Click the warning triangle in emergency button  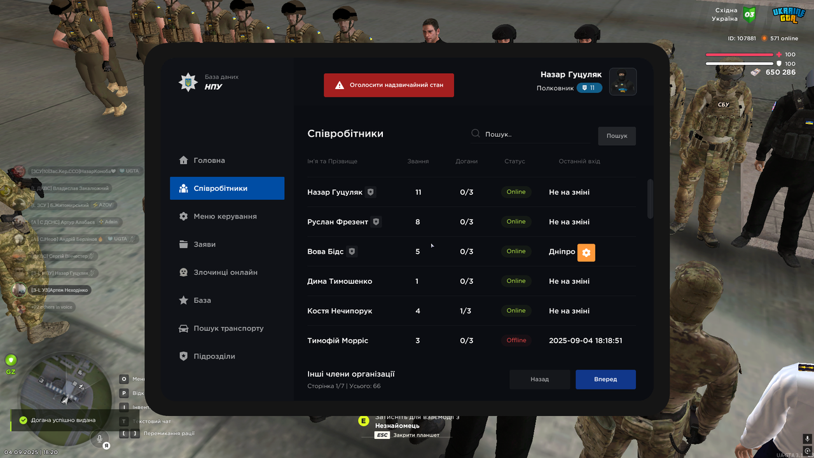(x=340, y=85)
